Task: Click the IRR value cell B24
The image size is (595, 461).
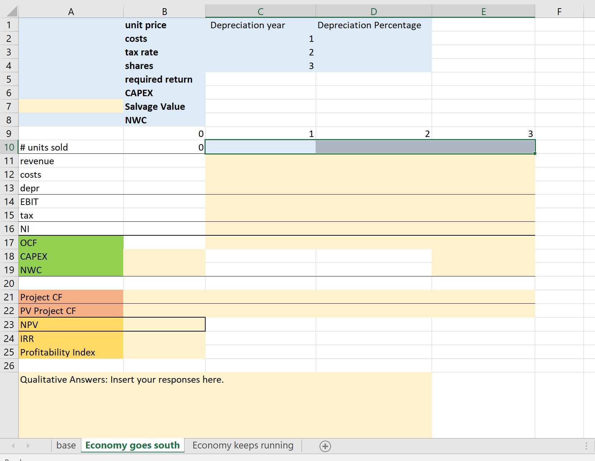Action: 164,338
